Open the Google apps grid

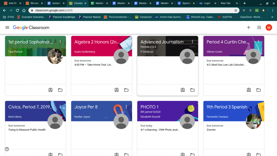point(259,27)
